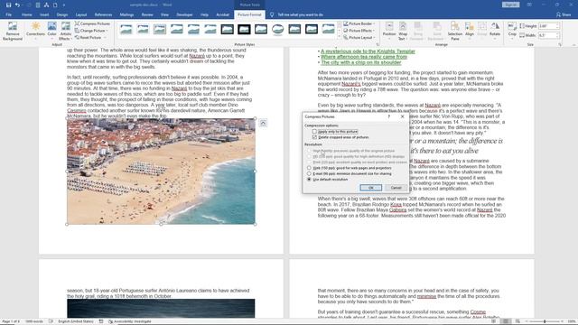Open the Picture Border dropdown
The width and height of the screenshot is (578, 325).
[359, 23]
